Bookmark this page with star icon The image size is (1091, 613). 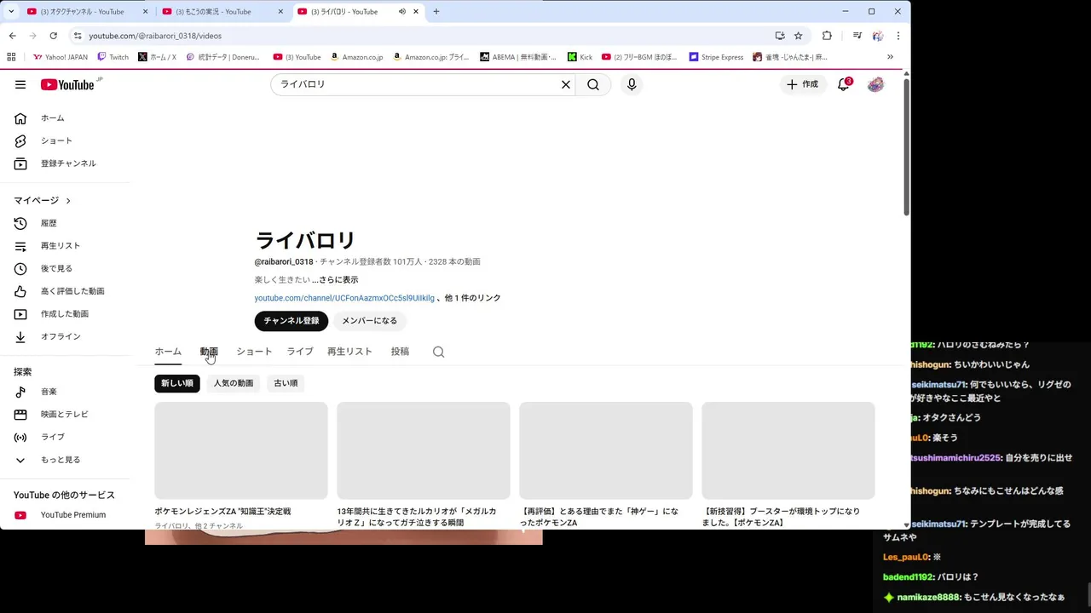(x=798, y=36)
